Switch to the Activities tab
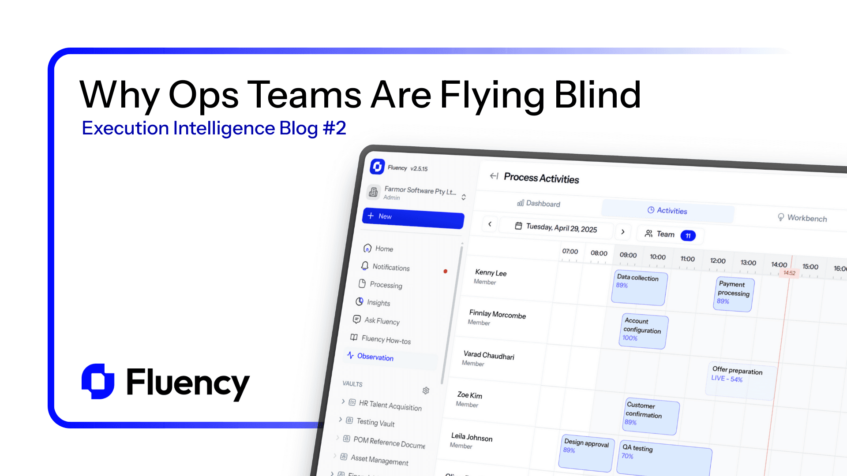This screenshot has width=847, height=476. click(x=667, y=210)
